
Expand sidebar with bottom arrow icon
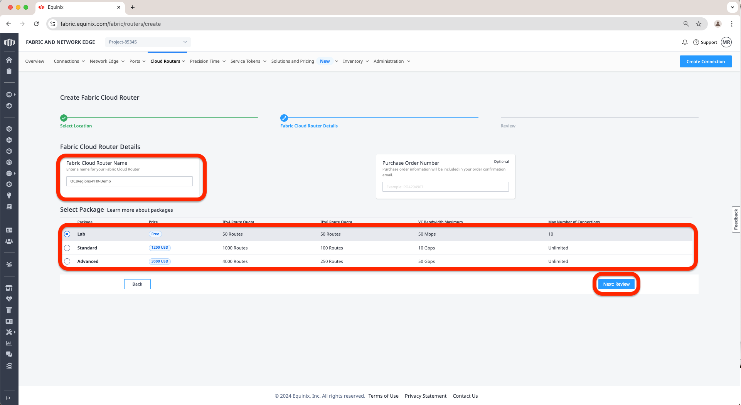(8, 398)
